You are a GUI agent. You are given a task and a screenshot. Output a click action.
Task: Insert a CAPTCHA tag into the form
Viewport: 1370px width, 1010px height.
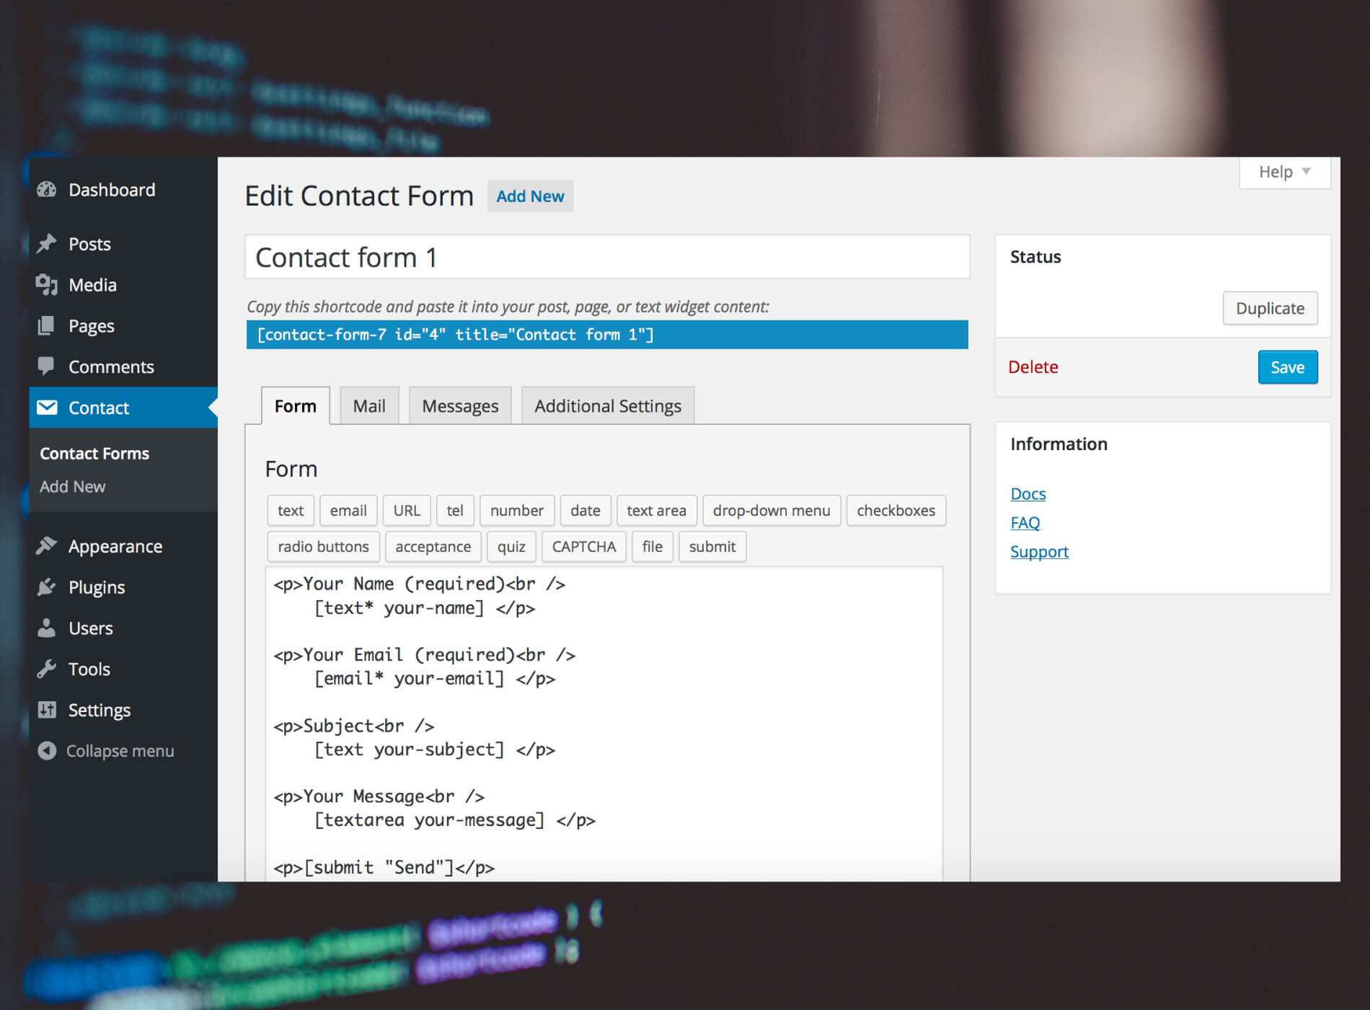[583, 546]
